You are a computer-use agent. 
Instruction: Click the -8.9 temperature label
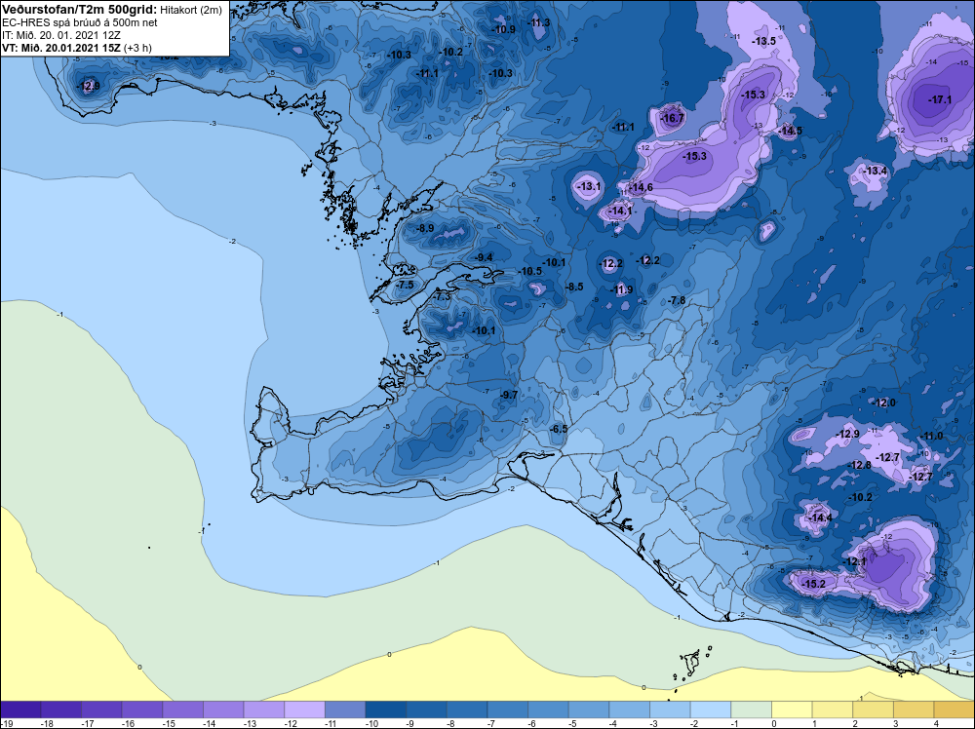click(425, 228)
